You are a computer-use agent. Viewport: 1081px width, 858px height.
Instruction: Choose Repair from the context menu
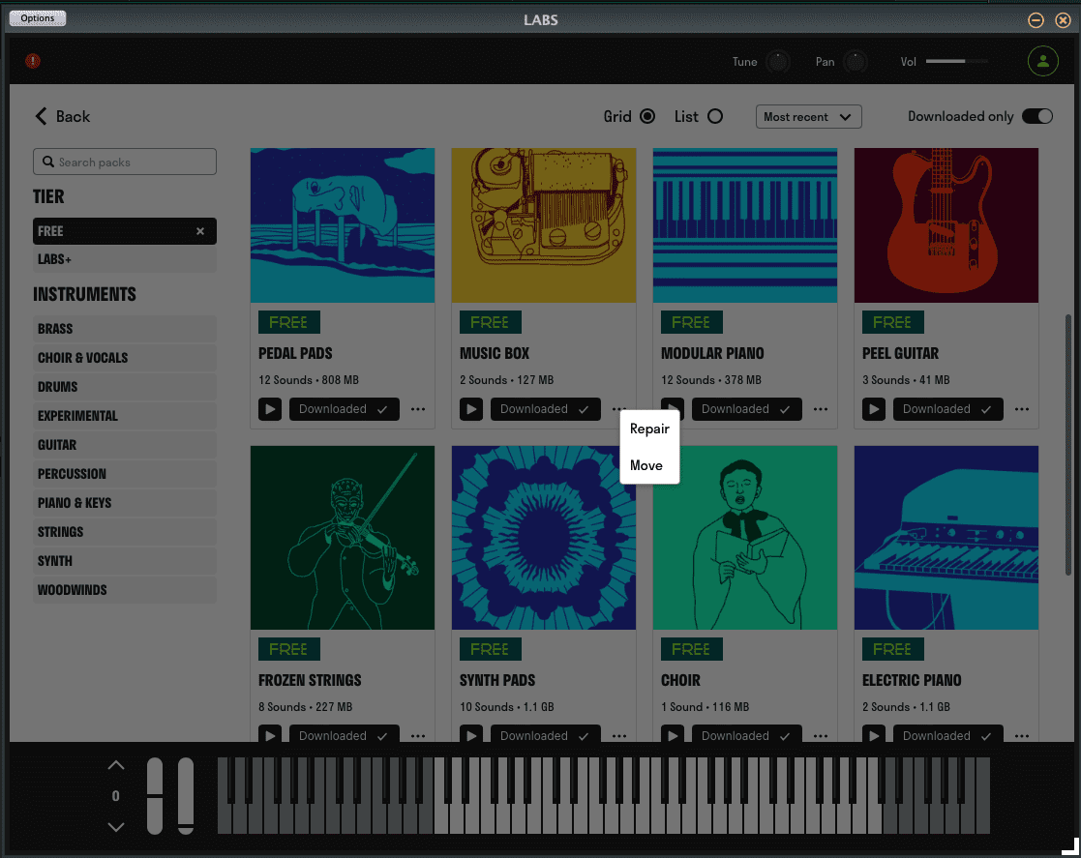pos(649,429)
